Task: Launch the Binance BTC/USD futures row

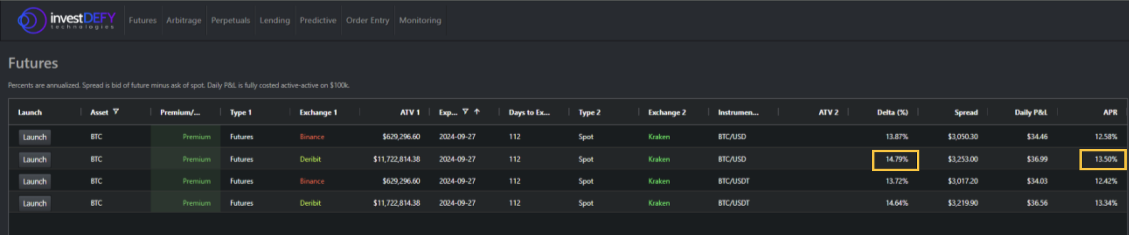Action: tap(35, 137)
